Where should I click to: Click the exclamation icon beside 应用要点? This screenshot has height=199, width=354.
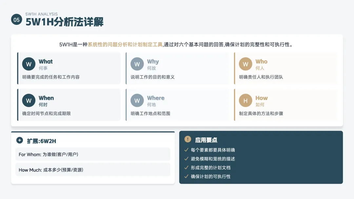(188, 139)
